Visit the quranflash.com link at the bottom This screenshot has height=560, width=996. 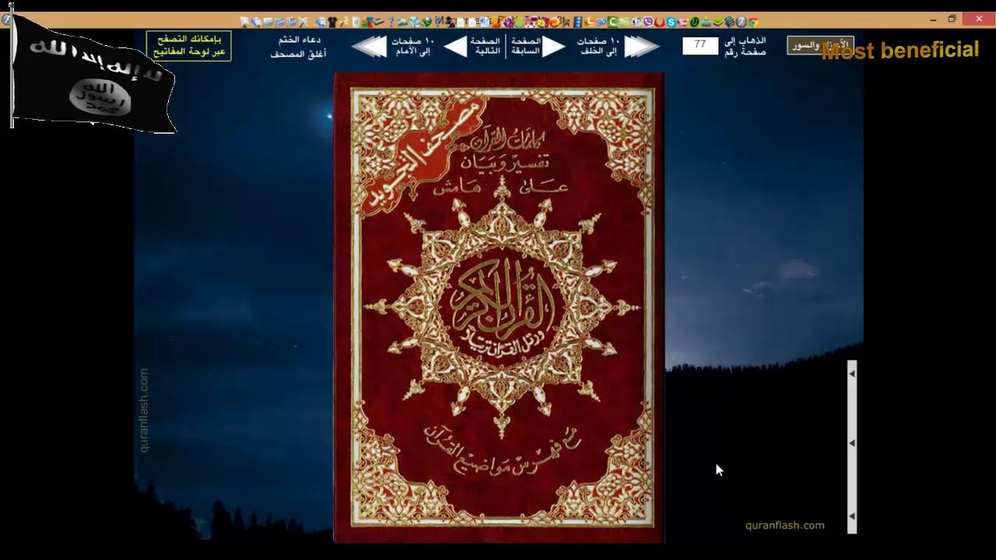[784, 525]
